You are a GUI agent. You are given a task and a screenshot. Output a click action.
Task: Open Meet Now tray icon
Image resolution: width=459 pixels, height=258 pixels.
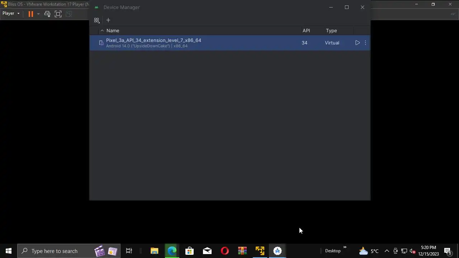pos(396,251)
